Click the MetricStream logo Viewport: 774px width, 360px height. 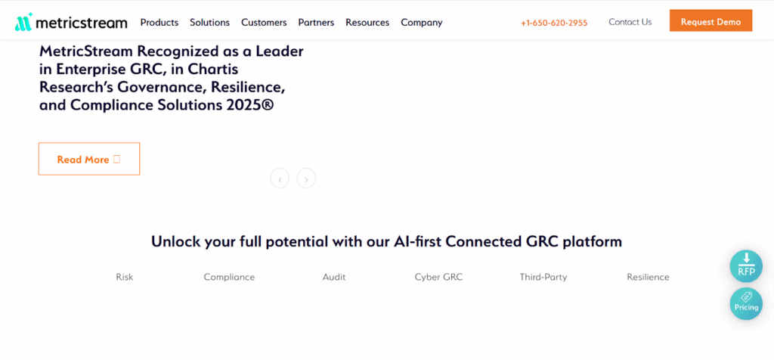(x=70, y=22)
